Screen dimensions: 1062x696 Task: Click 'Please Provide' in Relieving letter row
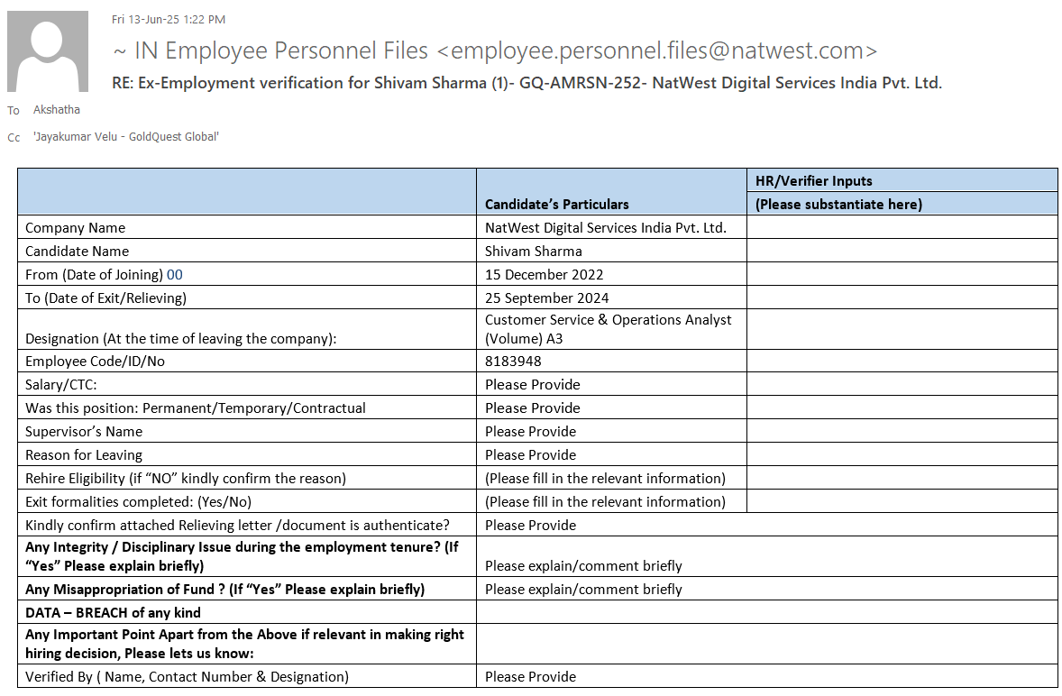(530, 526)
